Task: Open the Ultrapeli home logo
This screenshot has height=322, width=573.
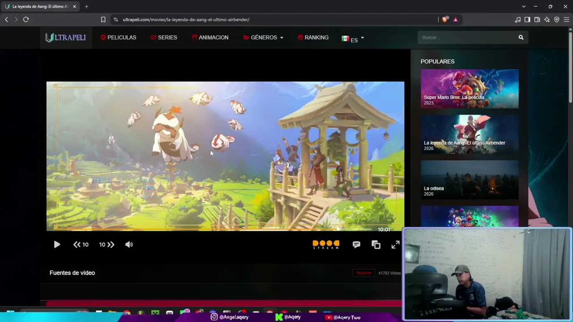Action: click(x=65, y=38)
